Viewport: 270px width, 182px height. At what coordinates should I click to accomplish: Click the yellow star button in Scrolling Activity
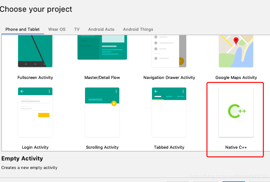pyautogui.click(x=114, y=103)
